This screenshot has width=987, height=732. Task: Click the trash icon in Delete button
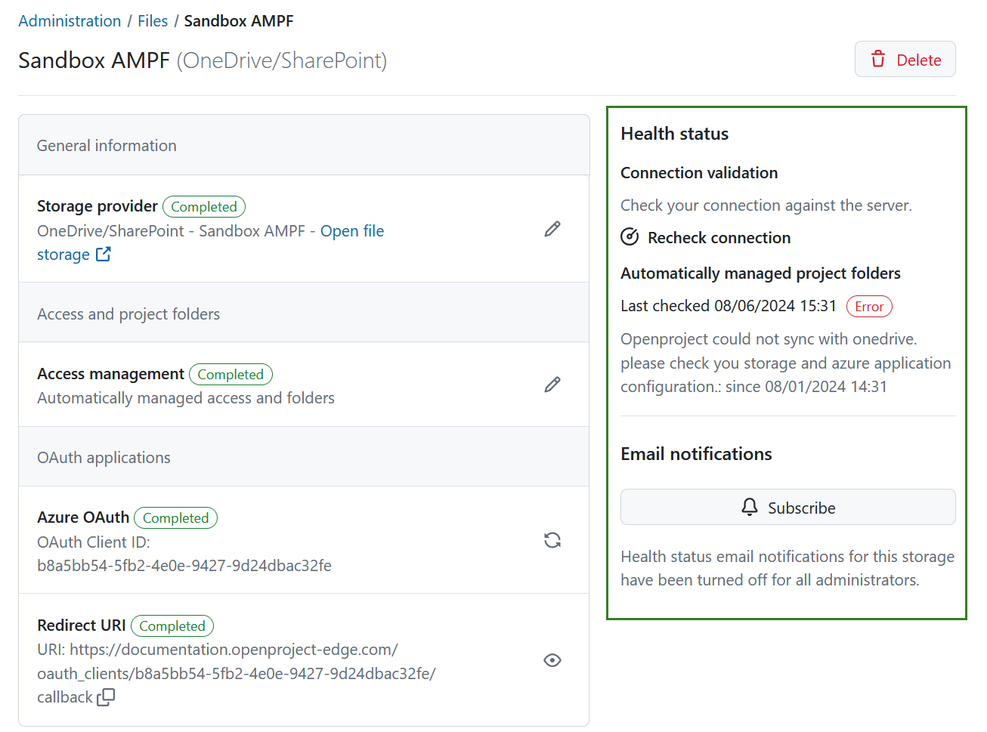878,60
